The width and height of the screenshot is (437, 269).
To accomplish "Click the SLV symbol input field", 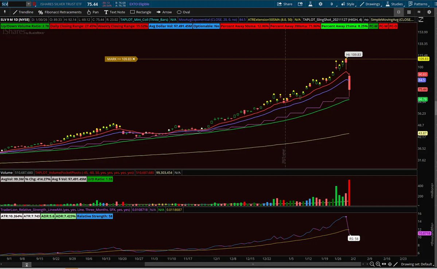I will [13, 4].
